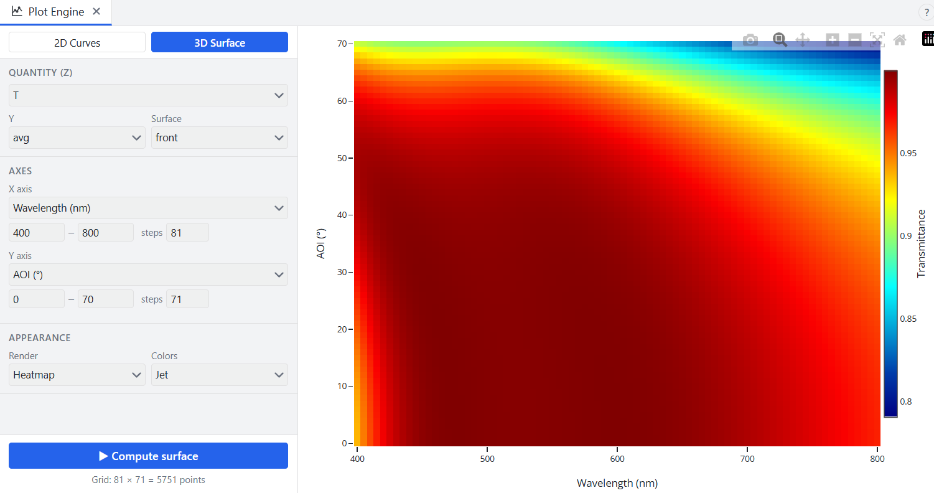Click the AXES section heading
The height and width of the screenshot is (493, 934).
(21, 171)
